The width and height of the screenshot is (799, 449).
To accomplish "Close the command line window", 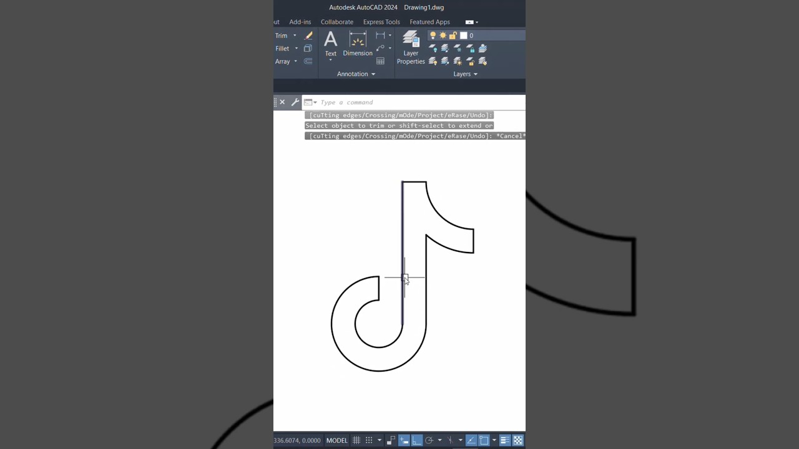I will 282,102.
